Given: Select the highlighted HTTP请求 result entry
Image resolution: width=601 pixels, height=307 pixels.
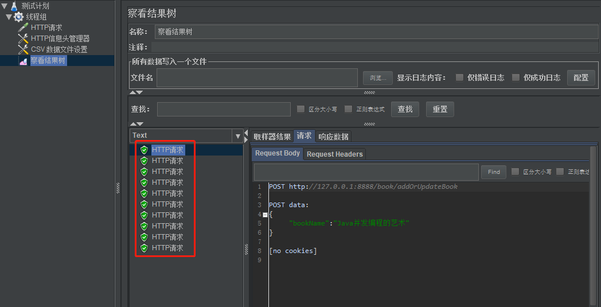Looking at the screenshot, I should pyautogui.click(x=168, y=150).
